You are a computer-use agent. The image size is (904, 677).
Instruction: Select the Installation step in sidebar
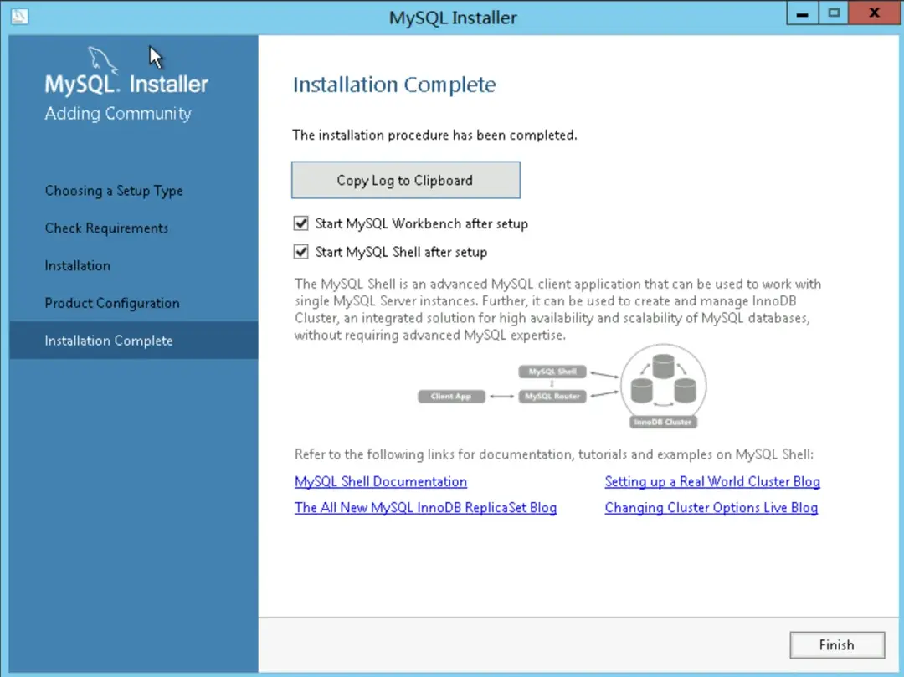click(78, 265)
